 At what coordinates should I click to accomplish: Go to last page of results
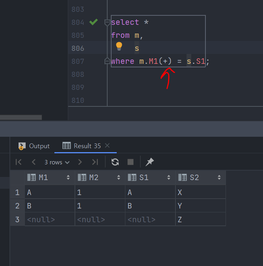95,162
